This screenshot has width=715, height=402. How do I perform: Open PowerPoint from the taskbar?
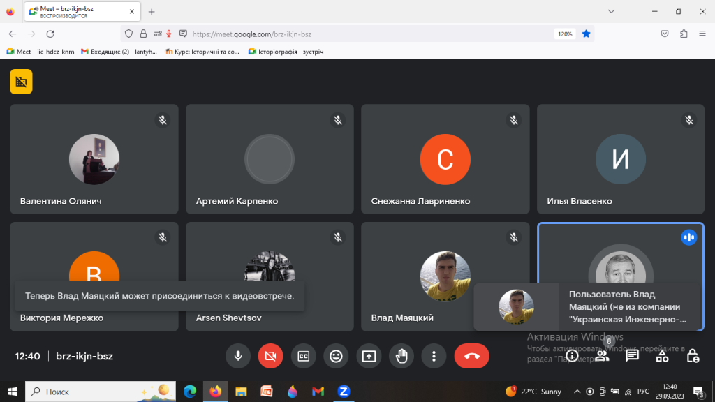[267, 392]
